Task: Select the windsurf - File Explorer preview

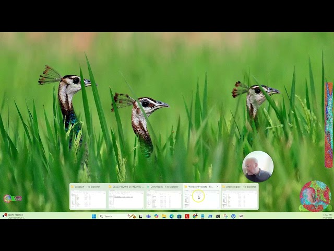Action: click(88, 197)
